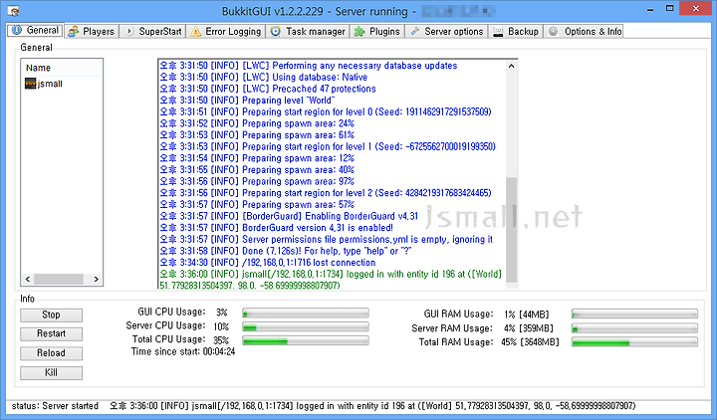Click the GUI CPU Usage progress bar
The width and height of the screenshot is (717, 420).
tap(306, 314)
